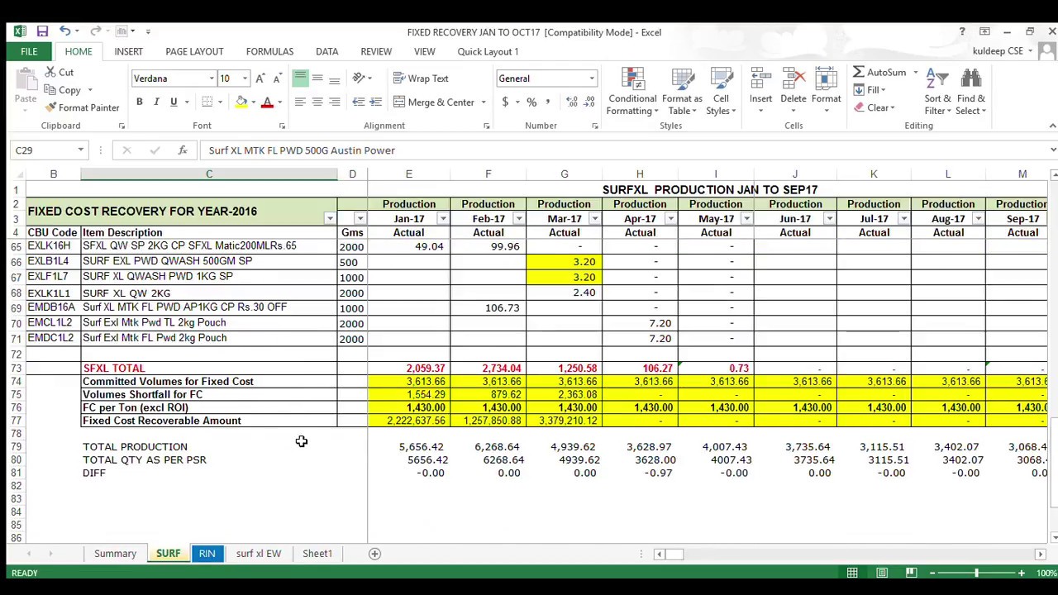Click the Insert Function fx icon
The height and width of the screenshot is (595, 1058).
tap(182, 150)
